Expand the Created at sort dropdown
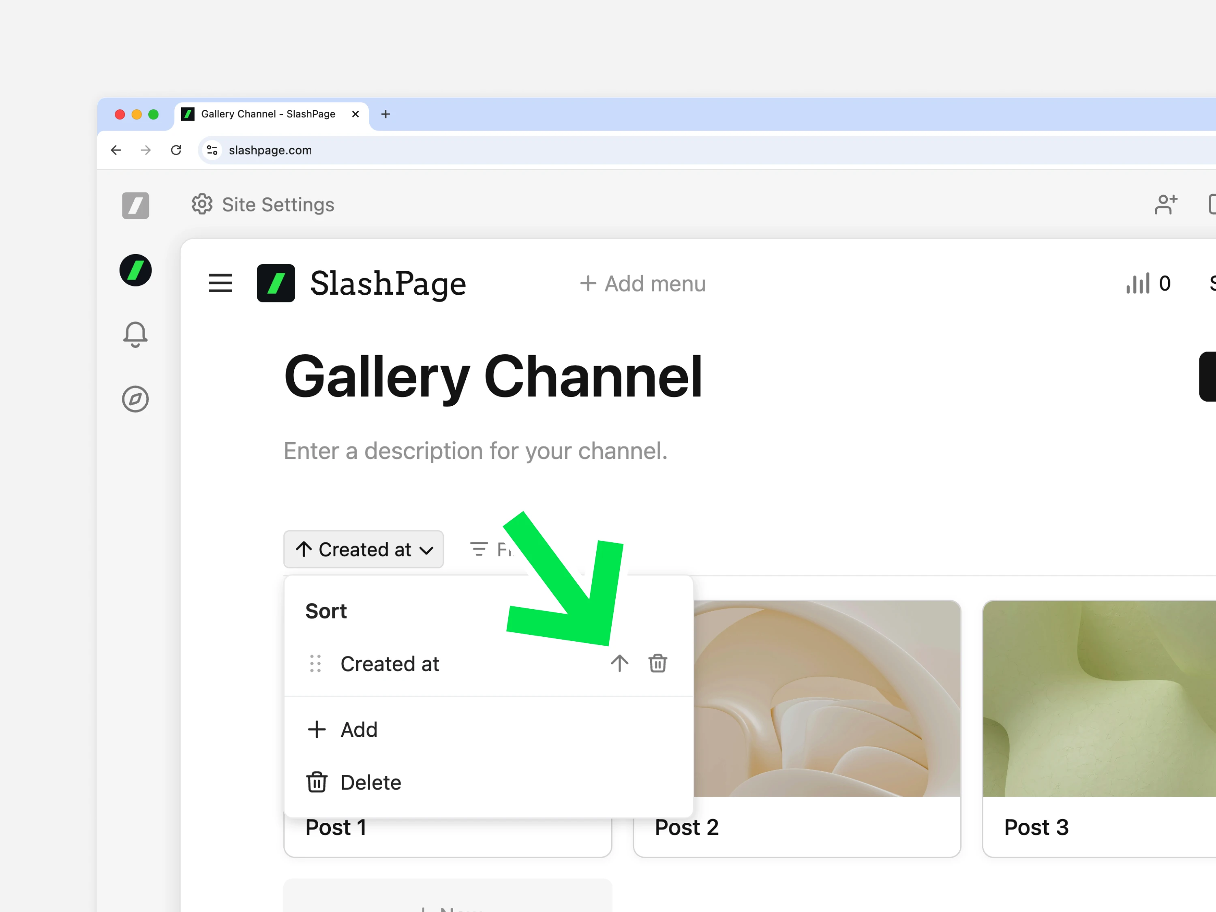The width and height of the screenshot is (1216, 912). pyautogui.click(x=363, y=549)
